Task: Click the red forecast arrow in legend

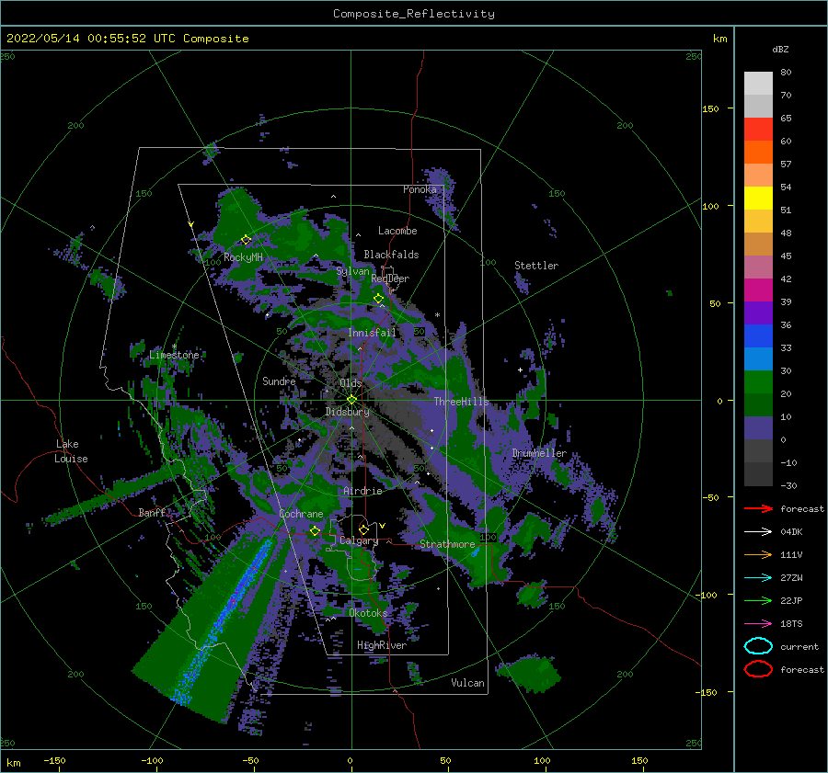Action: 758,508
